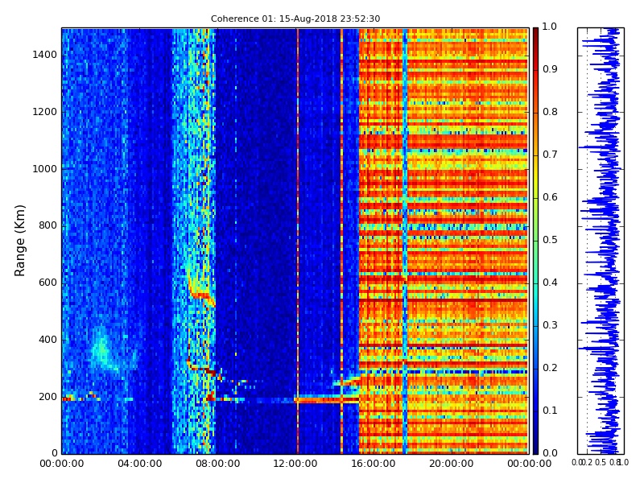
Task: Click the 0.5 tick of the profile plot
Action: pyautogui.click(x=601, y=463)
